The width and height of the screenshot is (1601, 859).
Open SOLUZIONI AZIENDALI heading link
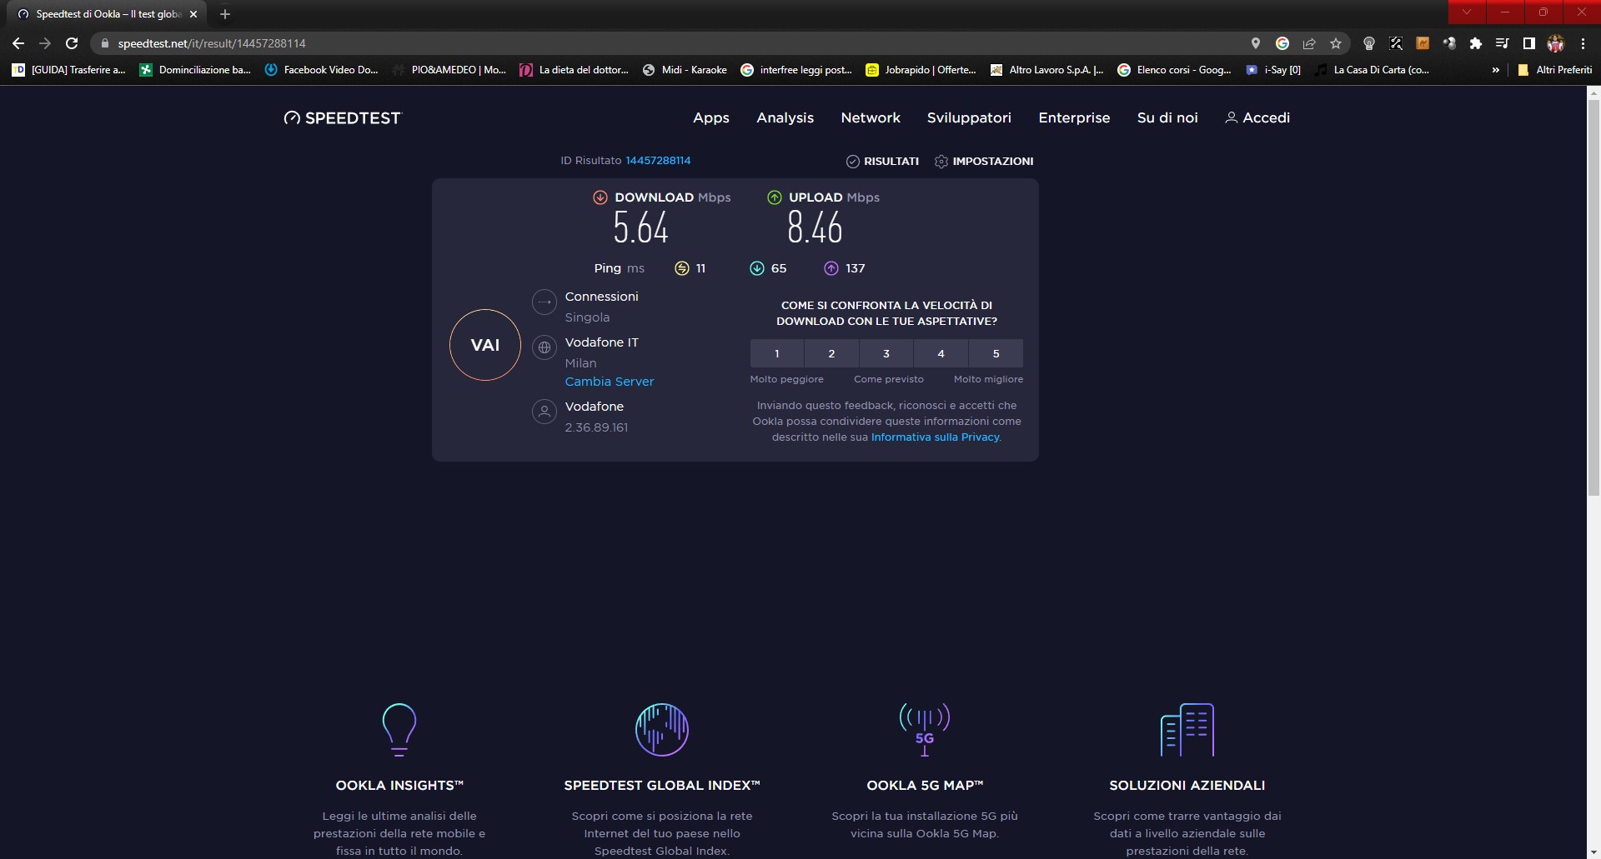[1187, 786]
